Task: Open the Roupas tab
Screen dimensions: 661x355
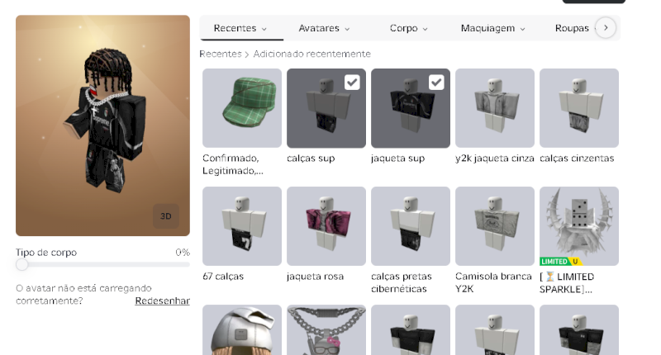Action: [572, 28]
